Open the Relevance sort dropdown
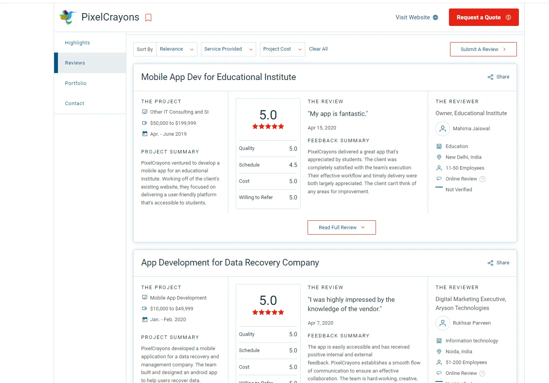Viewport: 549px width, 383px height. click(177, 49)
